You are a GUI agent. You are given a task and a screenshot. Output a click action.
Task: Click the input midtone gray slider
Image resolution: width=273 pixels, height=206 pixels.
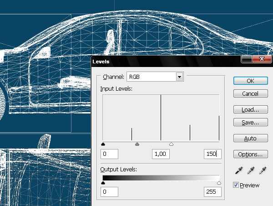137,144
